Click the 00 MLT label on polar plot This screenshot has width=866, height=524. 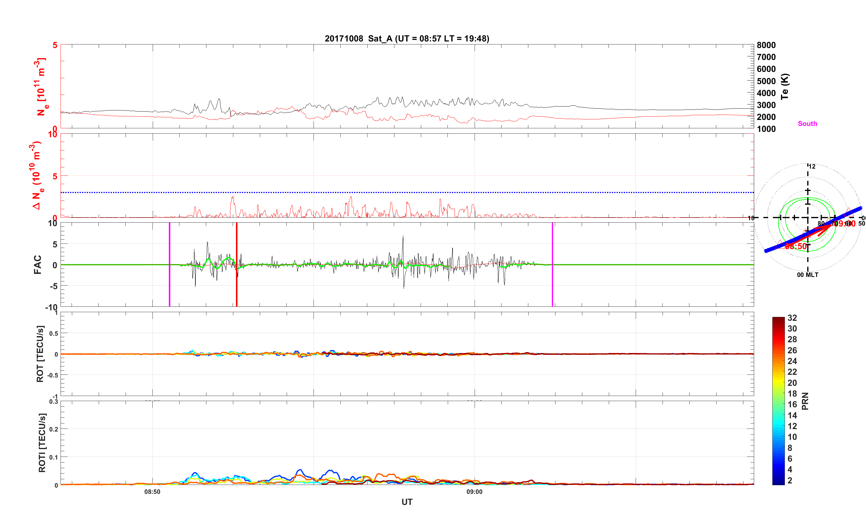[x=807, y=275]
